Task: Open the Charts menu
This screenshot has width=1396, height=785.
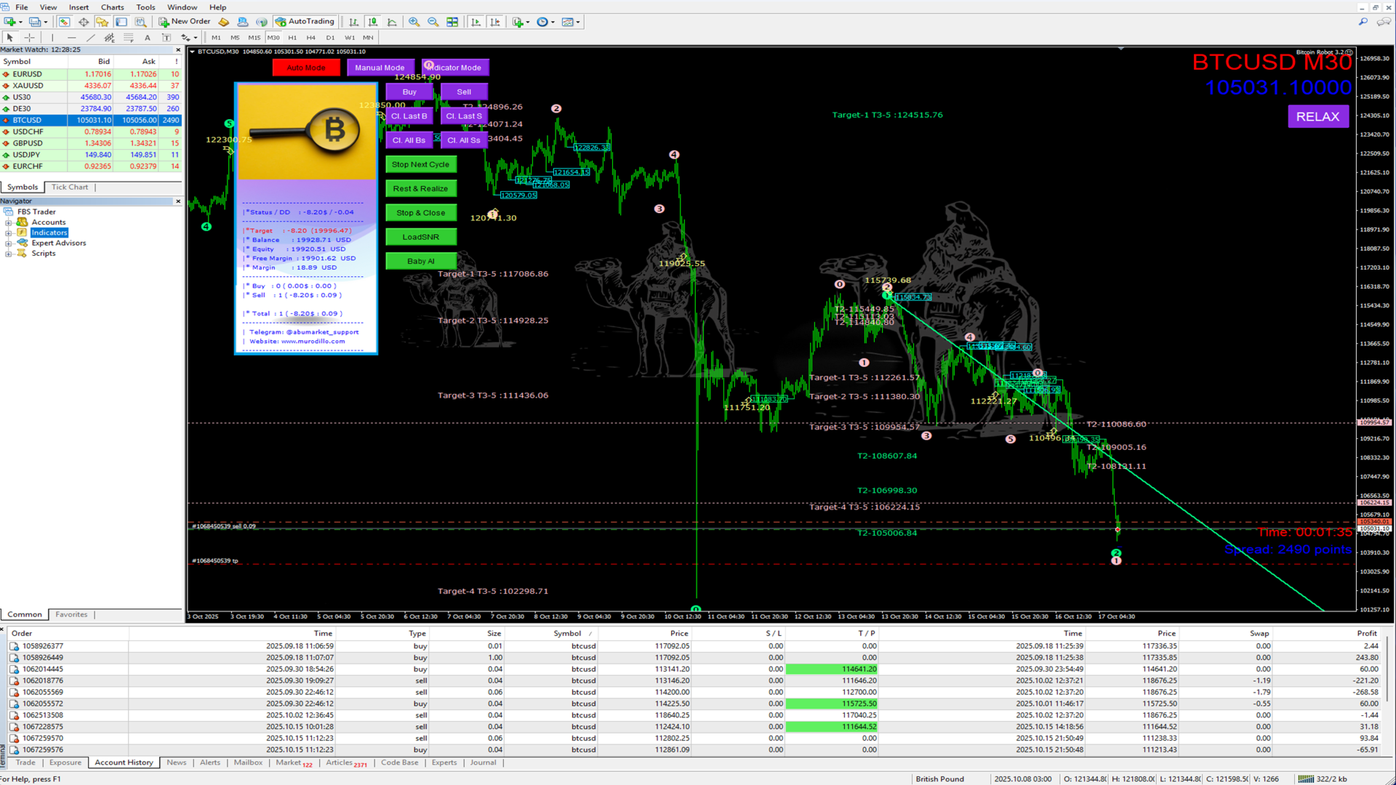Action: pos(112,7)
